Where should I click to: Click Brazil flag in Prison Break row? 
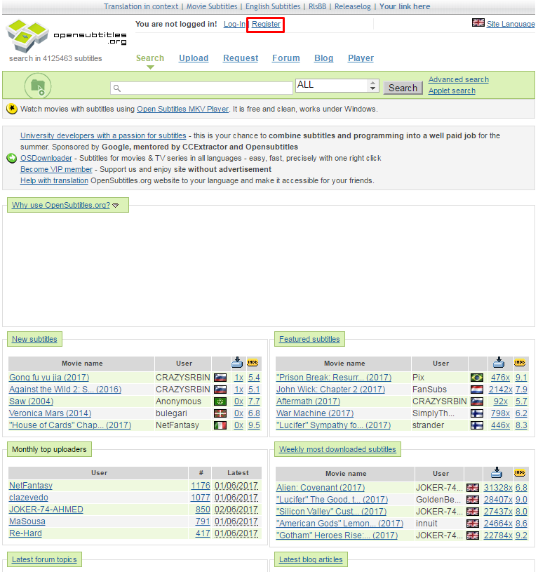point(477,378)
